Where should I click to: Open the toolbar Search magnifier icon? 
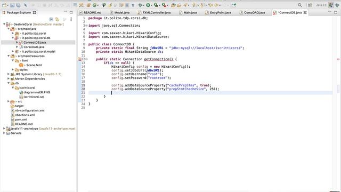click(300, 5)
